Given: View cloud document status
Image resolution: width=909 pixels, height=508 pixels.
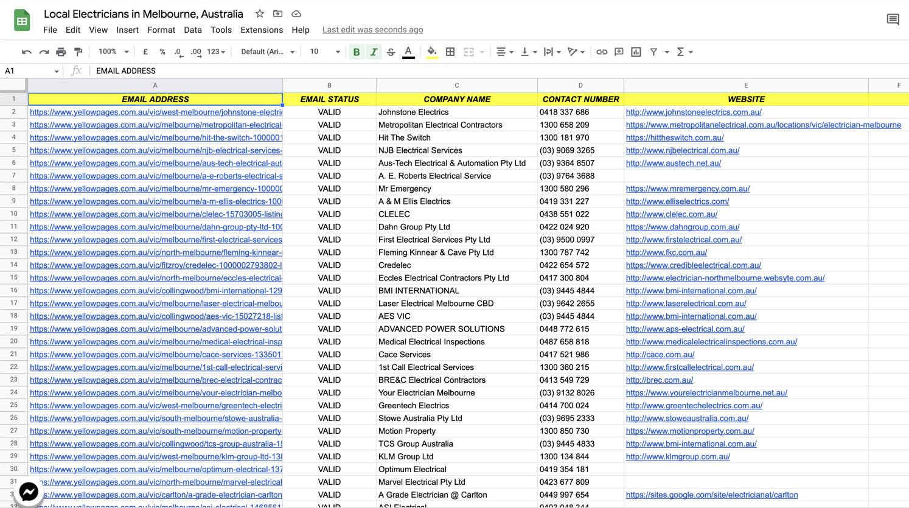Looking at the screenshot, I should click(296, 13).
